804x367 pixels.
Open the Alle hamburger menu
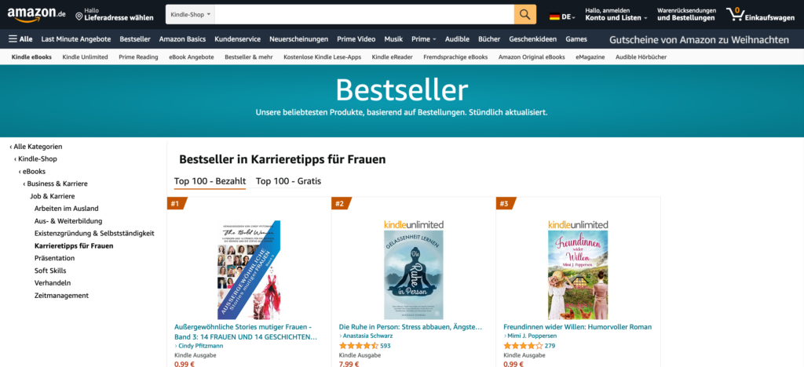pyautogui.click(x=20, y=39)
